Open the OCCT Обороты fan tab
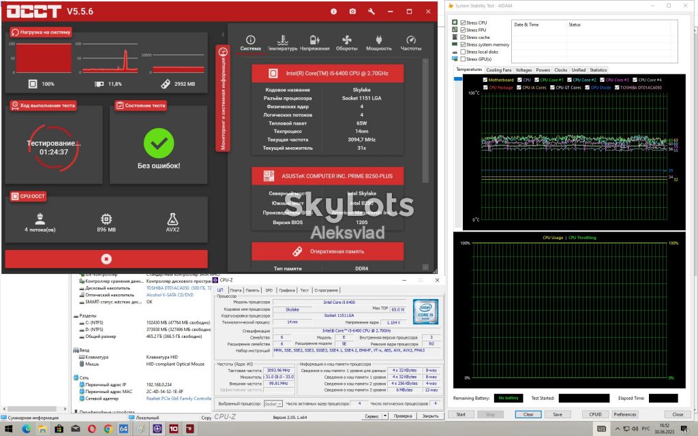The height and width of the screenshot is (436, 698). 347,44
